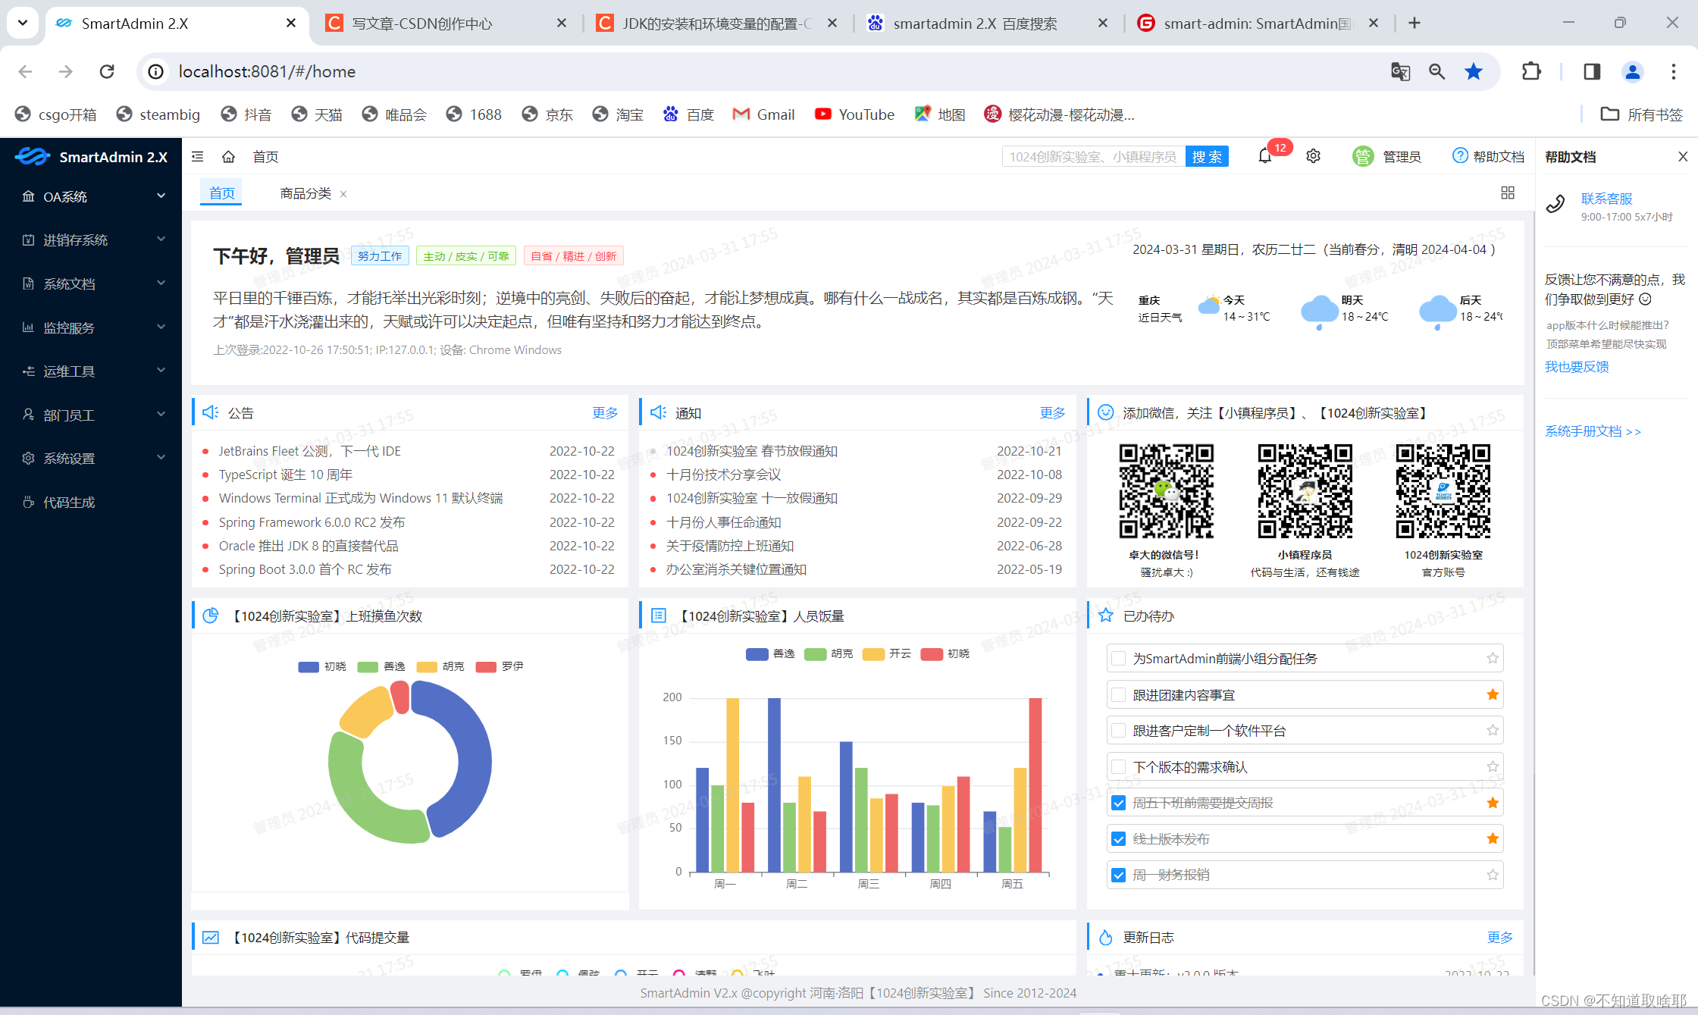Click the bookmark star in address bar

(x=1474, y=71)
